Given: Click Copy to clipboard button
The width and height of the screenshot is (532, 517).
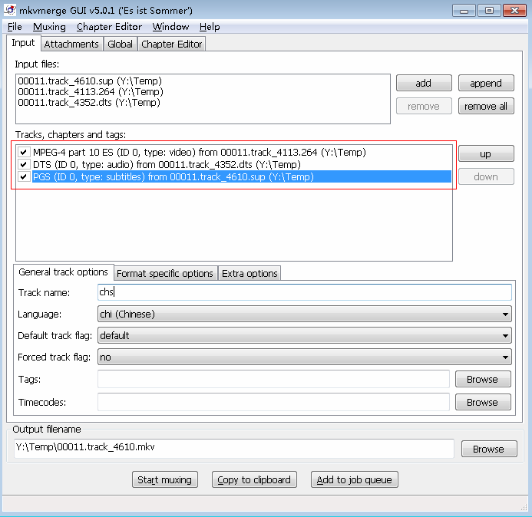Looking at the screenshot, I should [254, 479].
